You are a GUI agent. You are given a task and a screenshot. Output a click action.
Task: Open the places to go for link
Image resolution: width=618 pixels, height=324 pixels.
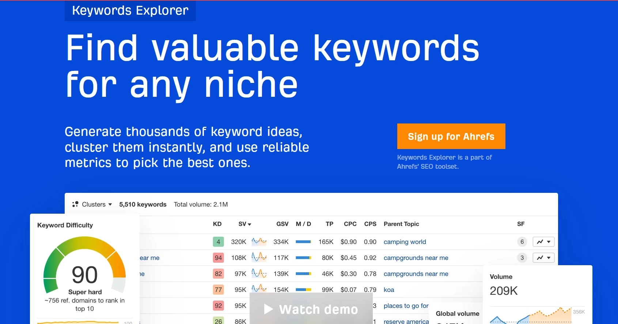click(406, 306)
